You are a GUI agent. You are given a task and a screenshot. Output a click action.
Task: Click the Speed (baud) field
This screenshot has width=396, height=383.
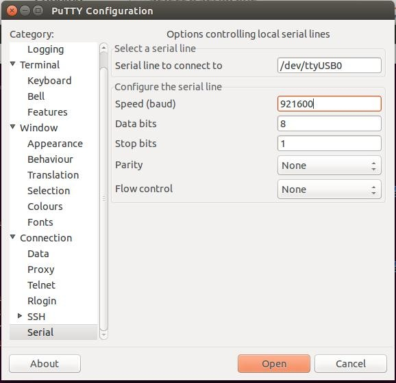pos(329,104)
